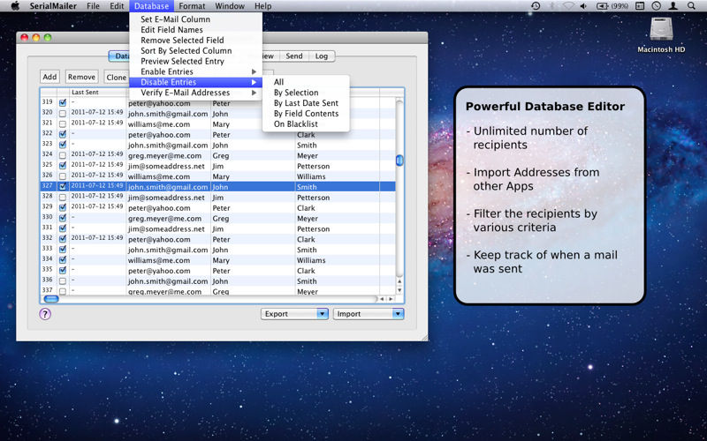Click the Add button
Viewport: 707px width, 441px height.
pyautogui.click(x=49, y=77)
